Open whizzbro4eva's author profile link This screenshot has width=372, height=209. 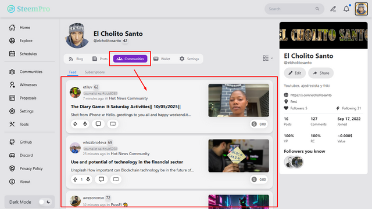[x=94, y=142]
